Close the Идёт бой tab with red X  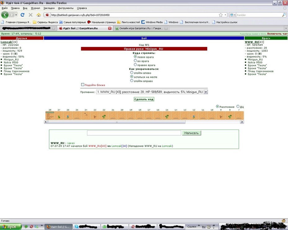click(x=110, y=28)
